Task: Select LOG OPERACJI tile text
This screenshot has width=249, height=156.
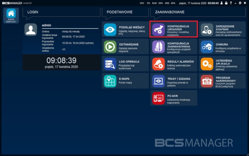Action: (x=129, y=62)
